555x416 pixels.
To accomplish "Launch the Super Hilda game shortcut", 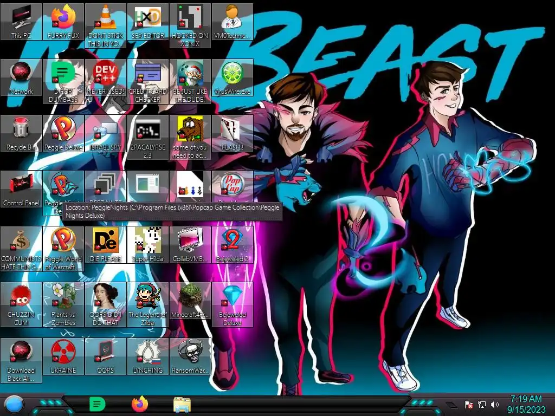I will coord(147,245).
